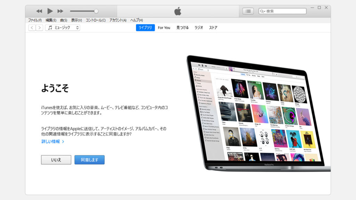Switch to the For You tab
356x200 pixels.
pyautogui.click(x=164, y=28)
